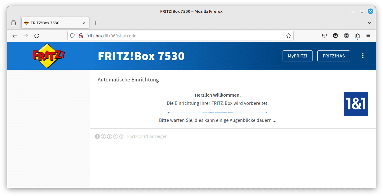
Task: Open the Firefox View icon in the tab bar
Action: click(13, 23)
